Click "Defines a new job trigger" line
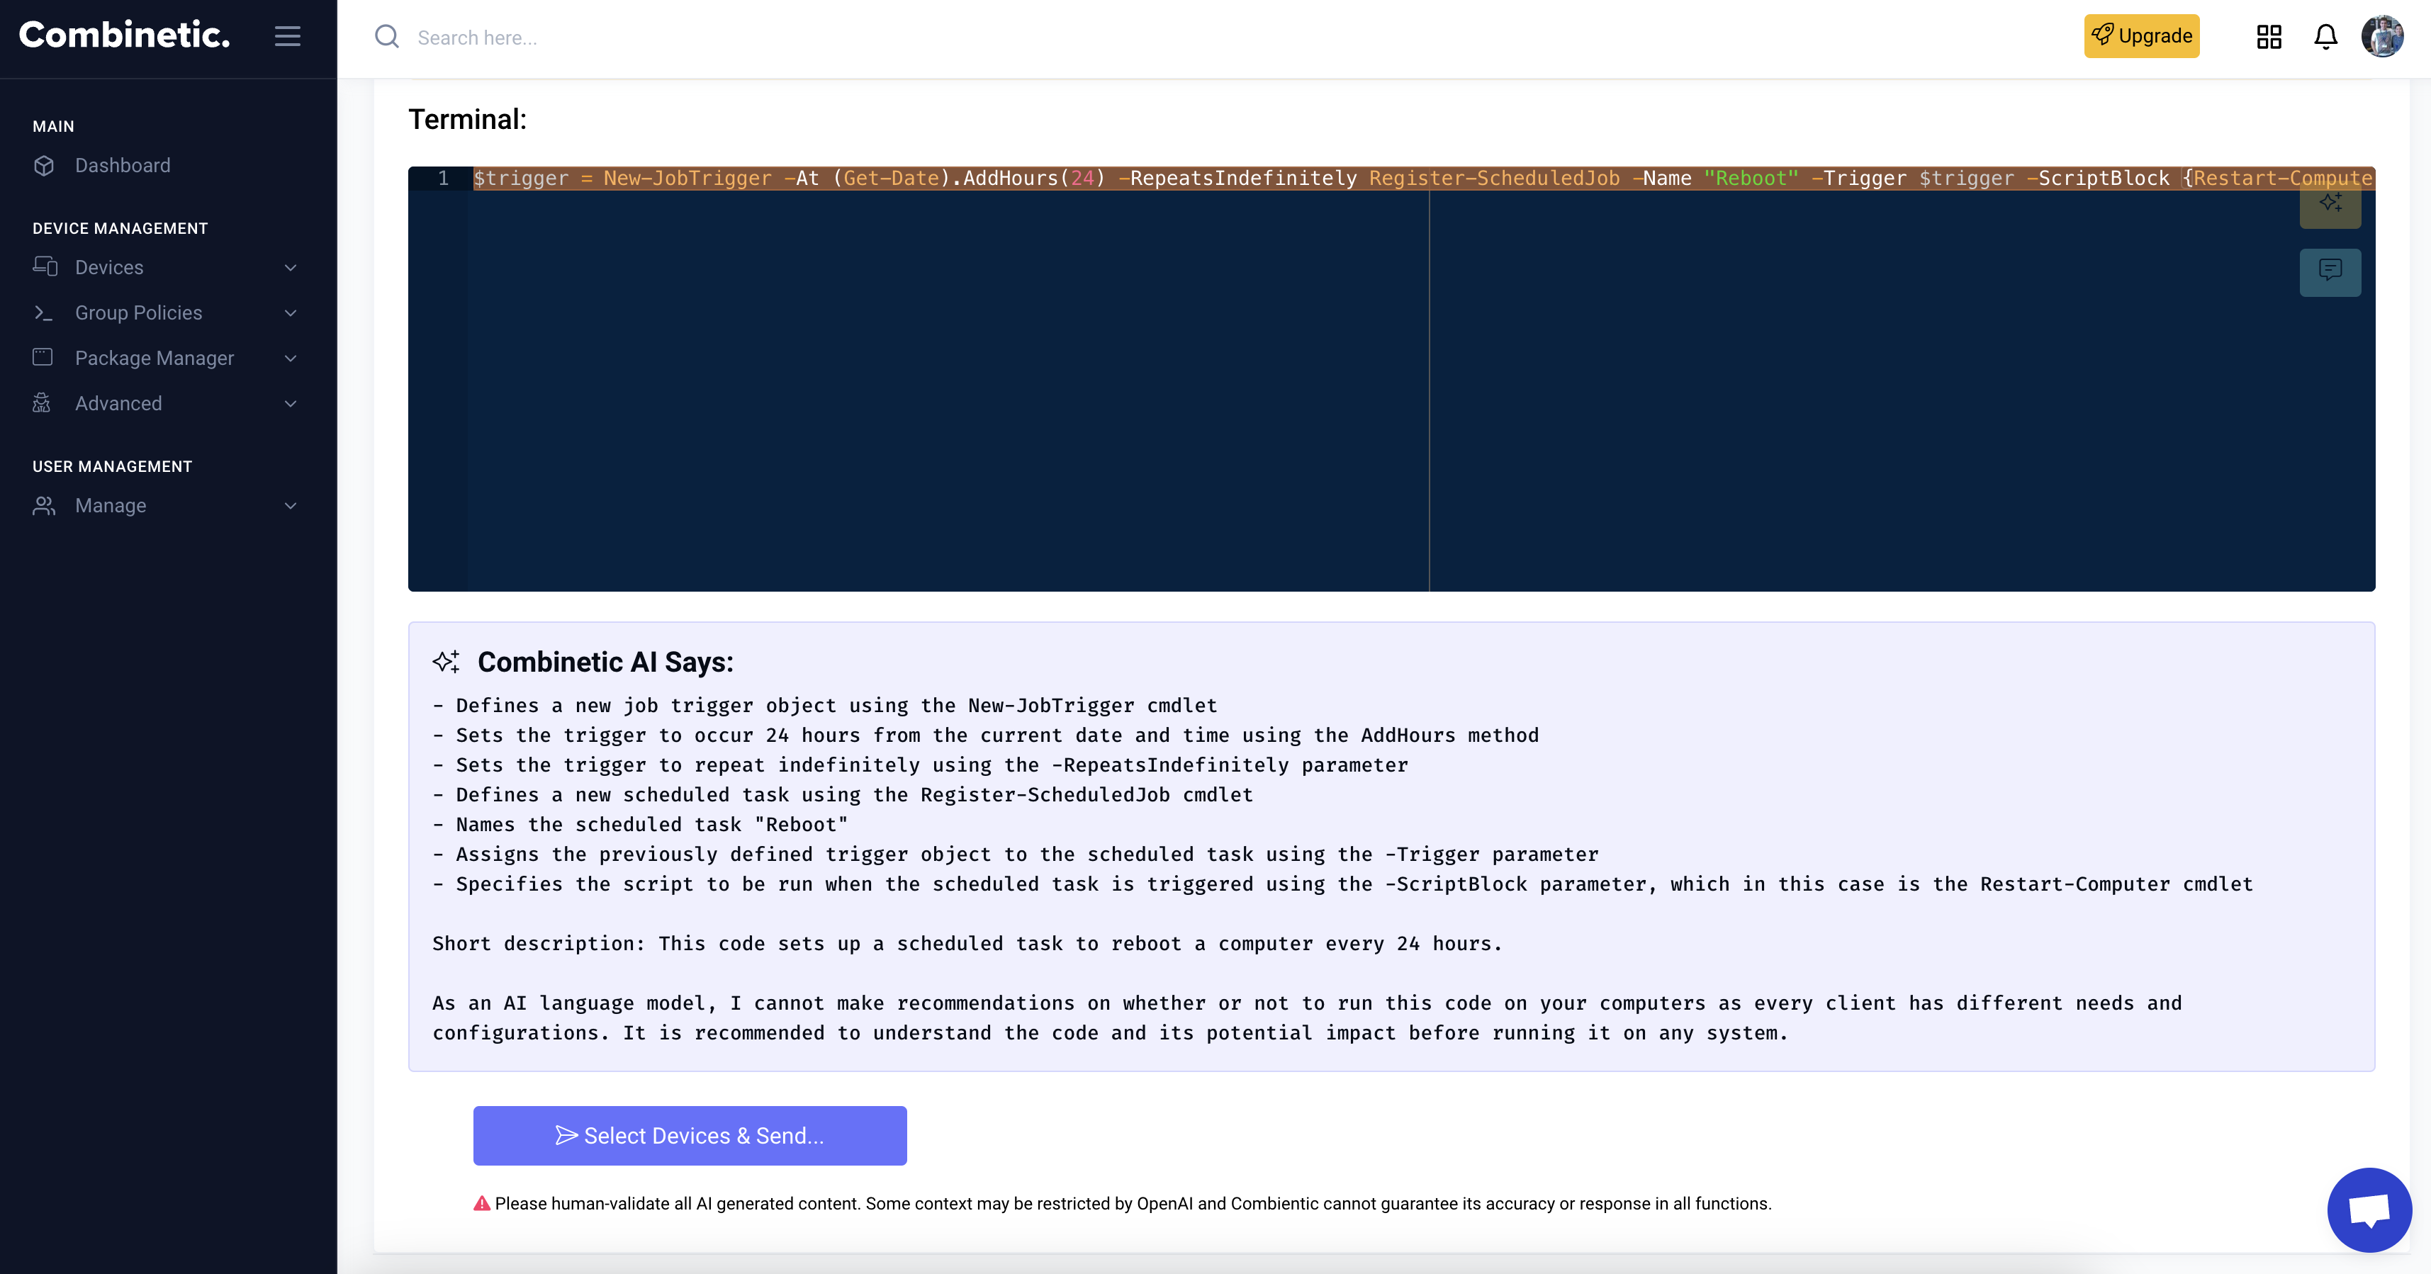2431x1274 pixels. coord(825,706)
